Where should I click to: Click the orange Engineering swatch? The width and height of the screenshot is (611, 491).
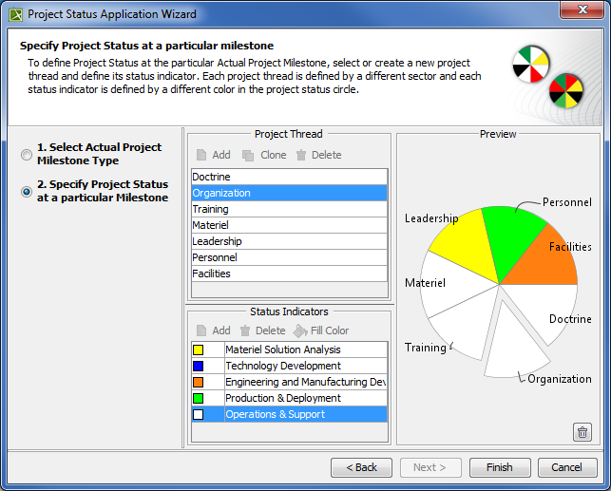click(x=199, y=382)
